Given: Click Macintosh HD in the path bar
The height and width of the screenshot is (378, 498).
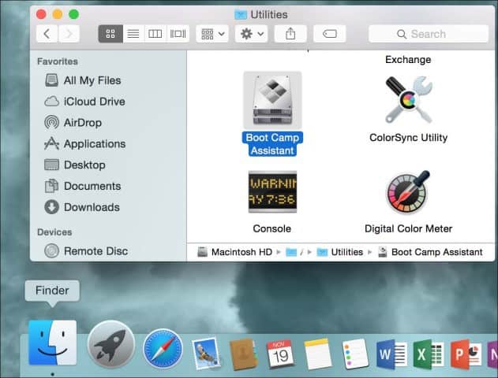Looking at the screenshot, I should (235, 252).
